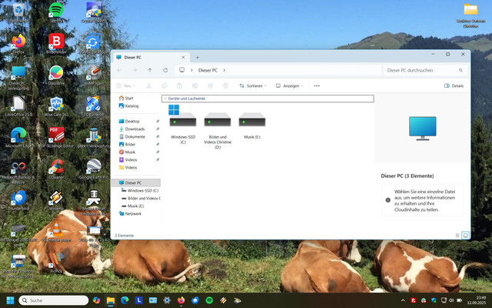Open the three-dot more options menu
Image resolution: width=492 pixels, height=308 pixels.
(317, 85)
